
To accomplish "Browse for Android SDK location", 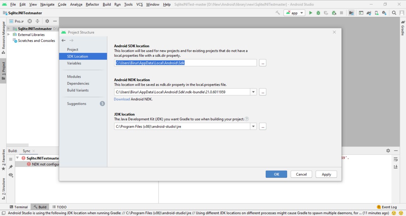I will tap(263, 63).
